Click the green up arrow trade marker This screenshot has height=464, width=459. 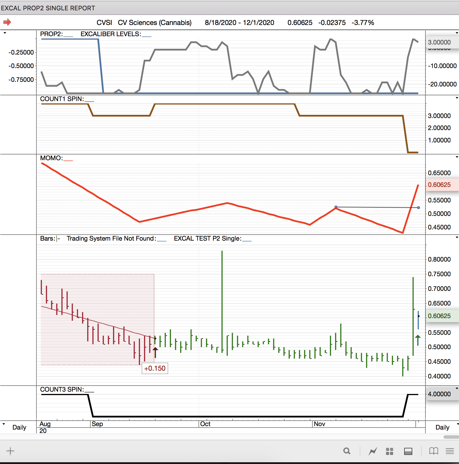[x=418, y=340]
